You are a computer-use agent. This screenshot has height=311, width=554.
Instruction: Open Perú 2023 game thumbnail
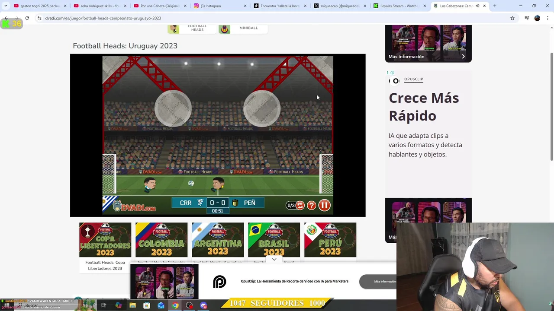pyautogui.click(x=330, y=240)
